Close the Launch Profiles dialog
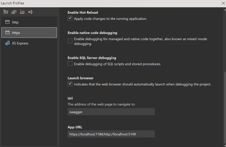The image size is (226, 147). (223, 3)
